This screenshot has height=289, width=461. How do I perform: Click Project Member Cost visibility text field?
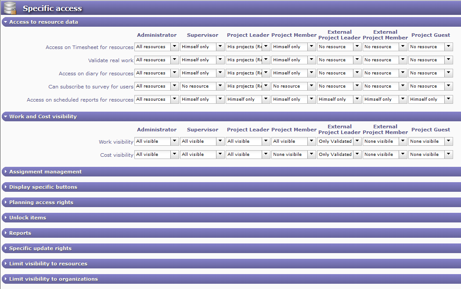tap(289, 155)
